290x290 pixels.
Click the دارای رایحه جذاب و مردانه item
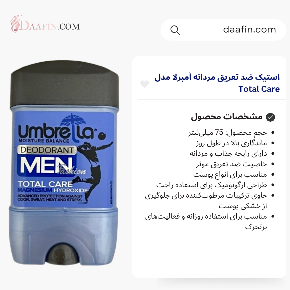[228, 154]
